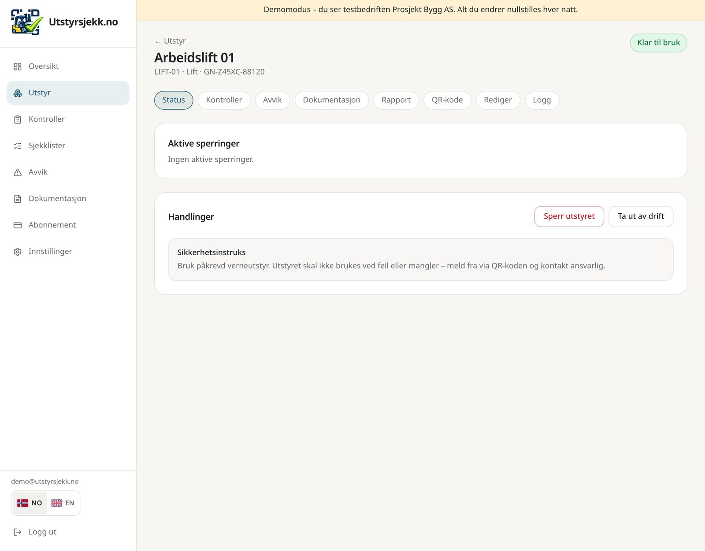Go to the Rediger tab
Image resolution: width=705 pixels, height=551 pixels.
coord(498,100)
